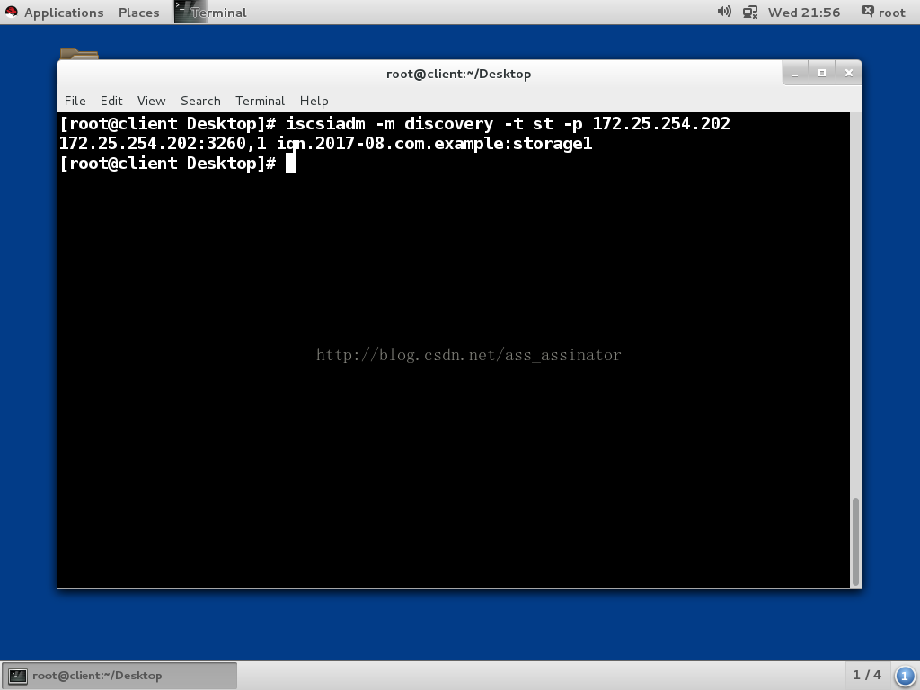
Task: Click at the terminal cursor prompt
Action: (290, 164)
